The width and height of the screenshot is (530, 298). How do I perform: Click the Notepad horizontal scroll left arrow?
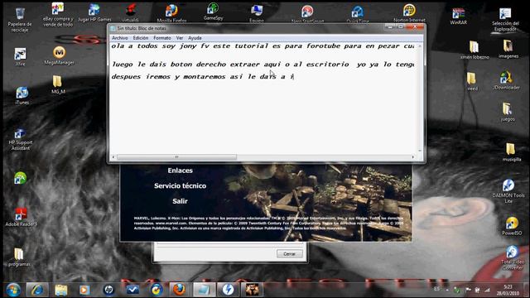[x=113, y=156]
